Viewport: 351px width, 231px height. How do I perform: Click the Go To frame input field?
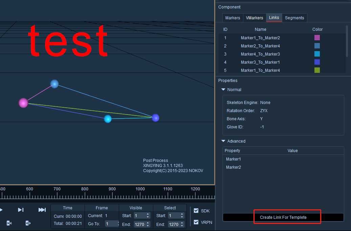(x=111, y=224)
